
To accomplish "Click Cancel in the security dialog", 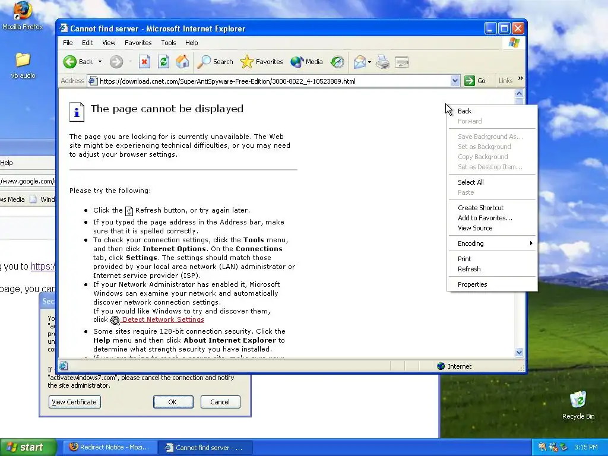I will (x=220, y=402).
